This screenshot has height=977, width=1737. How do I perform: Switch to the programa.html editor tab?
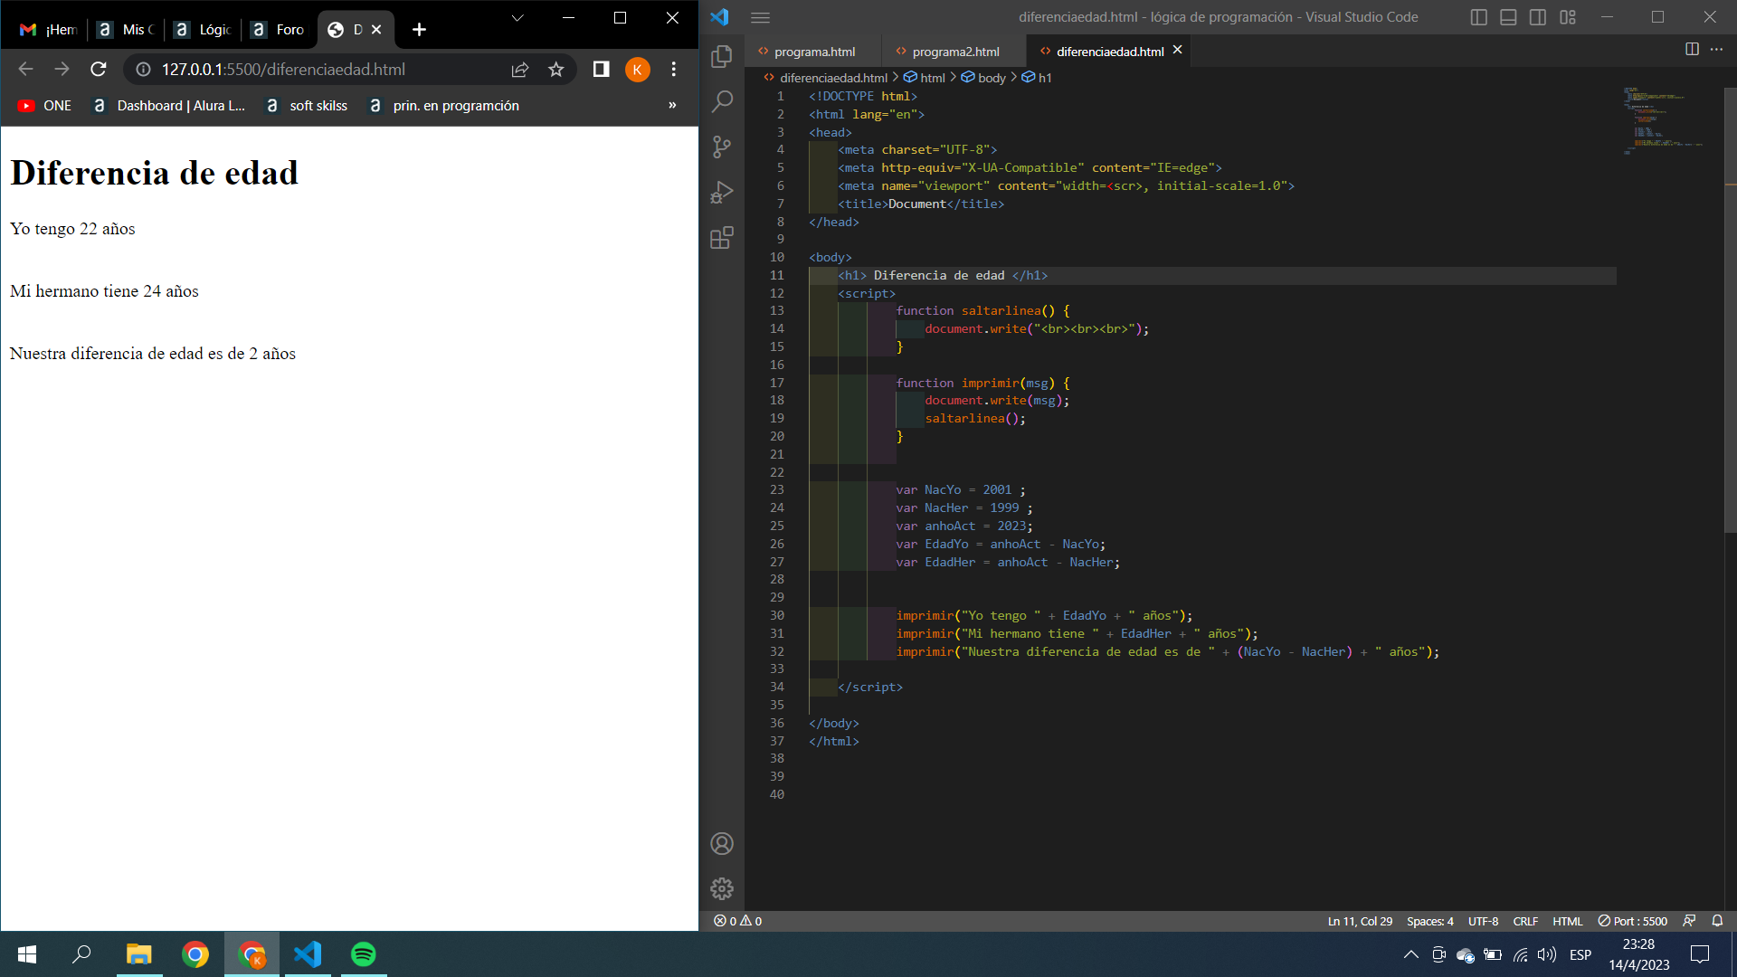[813, 52]
